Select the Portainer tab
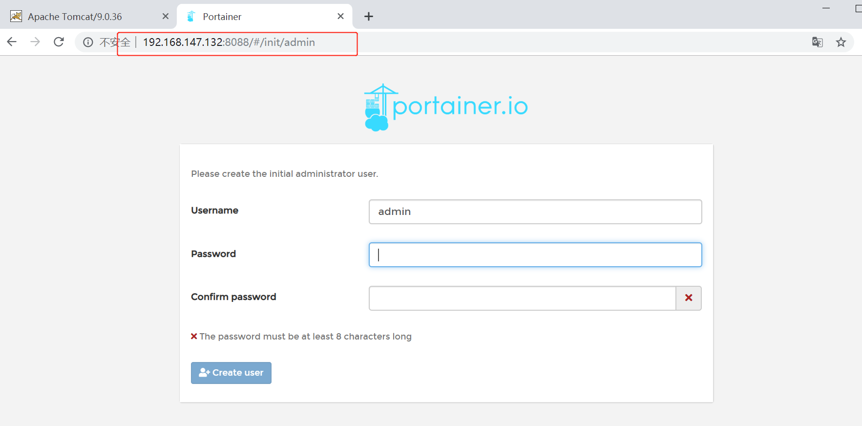Viewport: 862px width, 426px height. tap(264, 17)
